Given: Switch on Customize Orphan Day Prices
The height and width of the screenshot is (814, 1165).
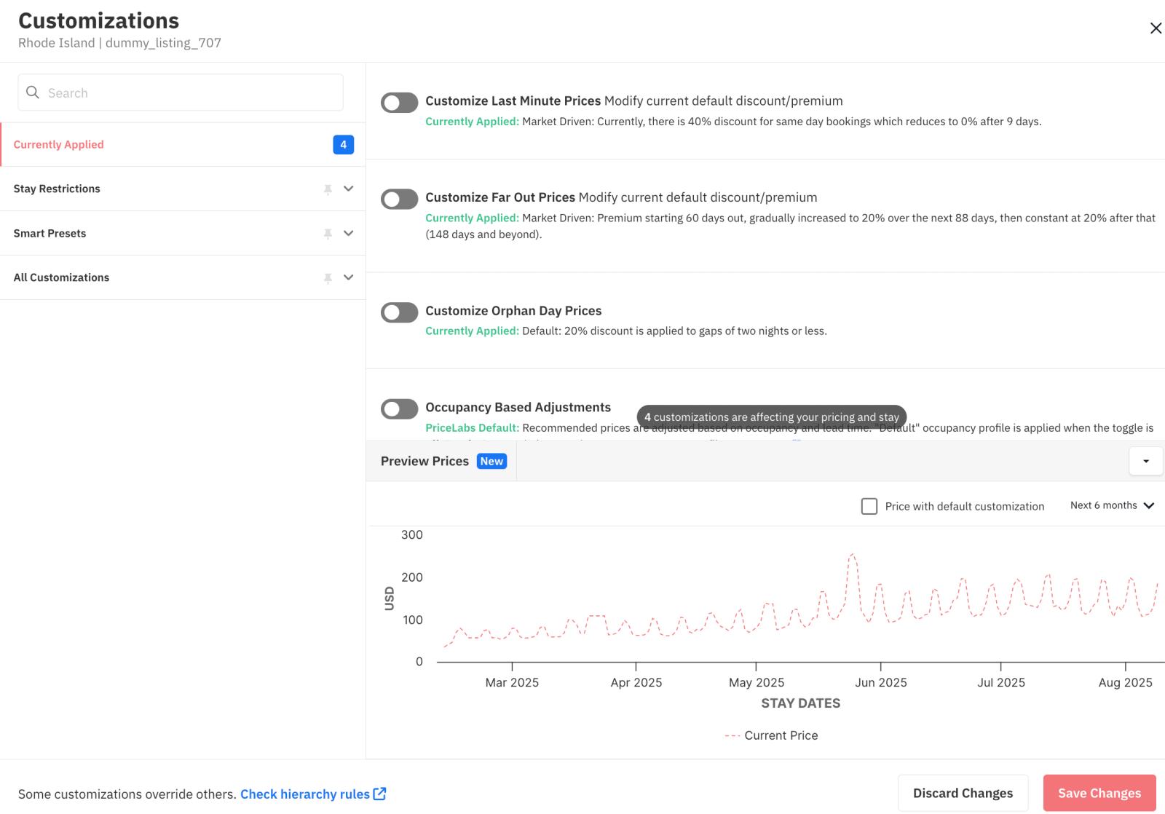Looking at the screenshot, I should pos(399,312).
